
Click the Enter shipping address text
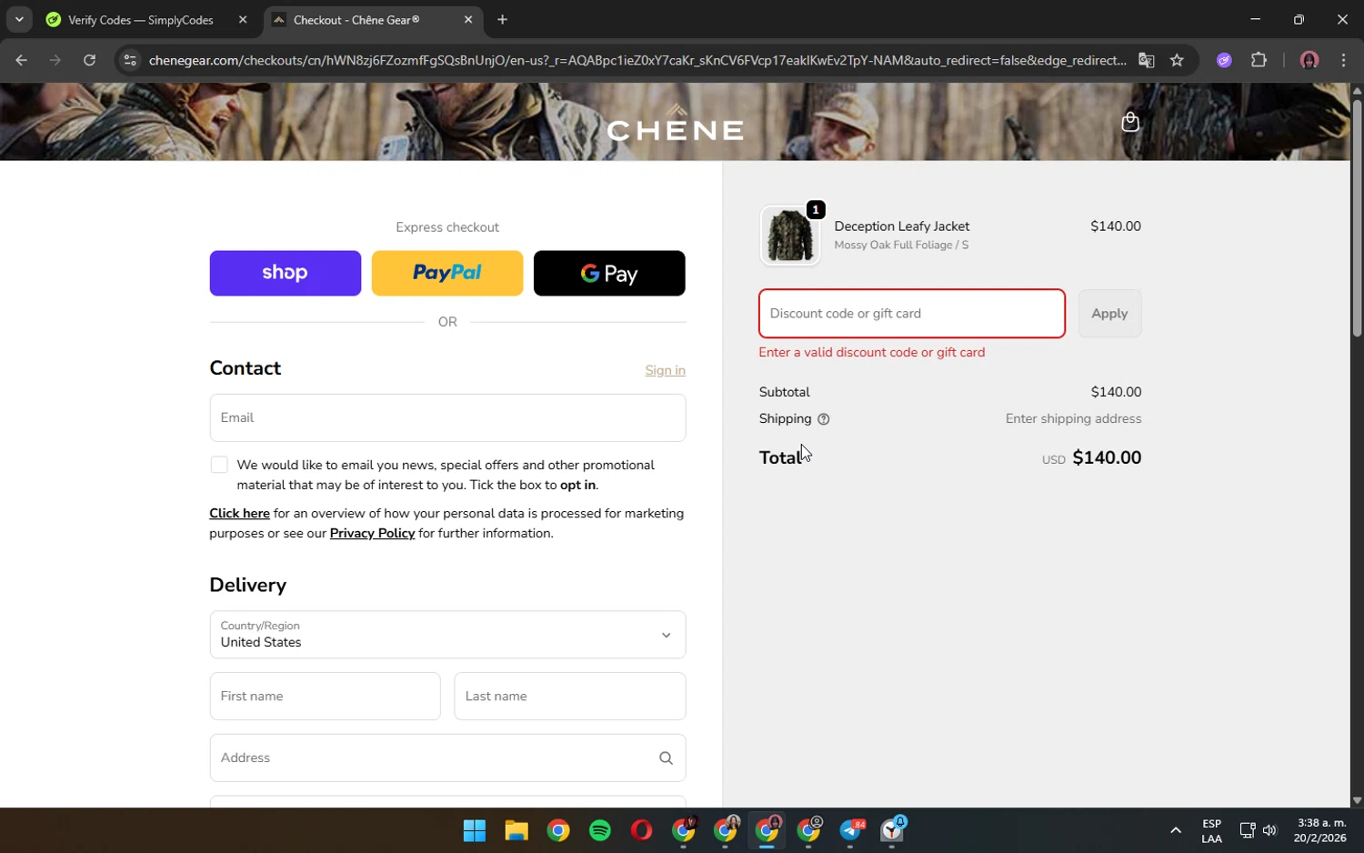[1073, 419]
